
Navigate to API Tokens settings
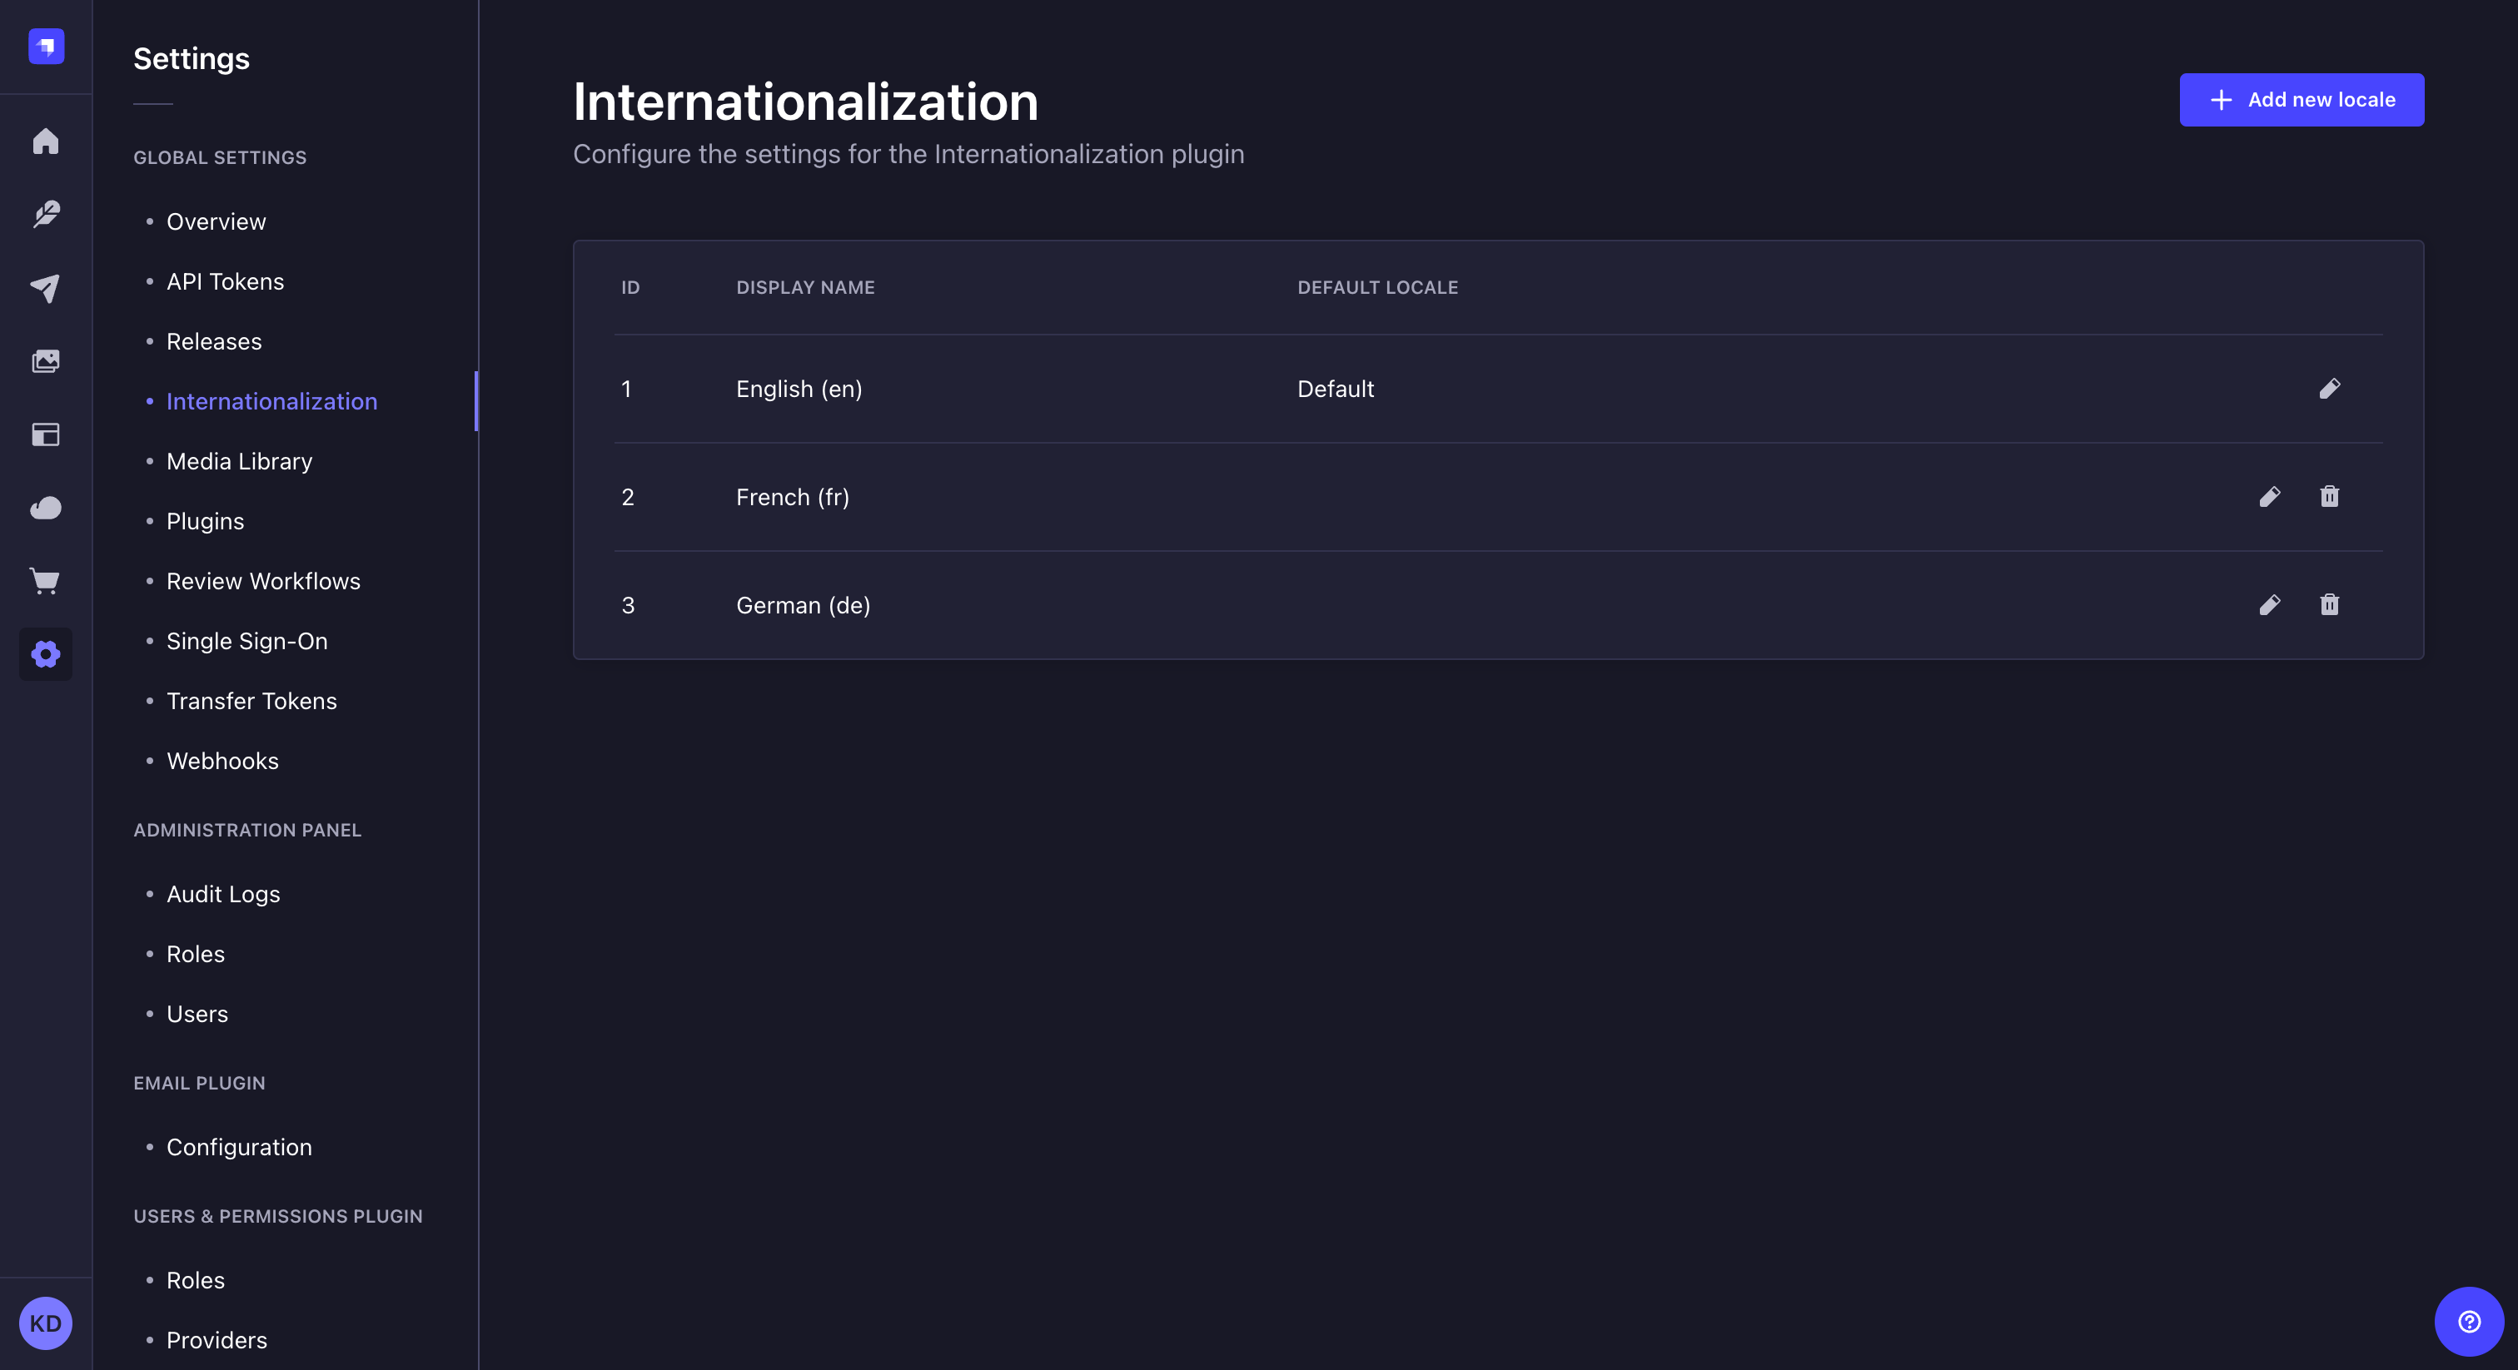coord(225,280)
